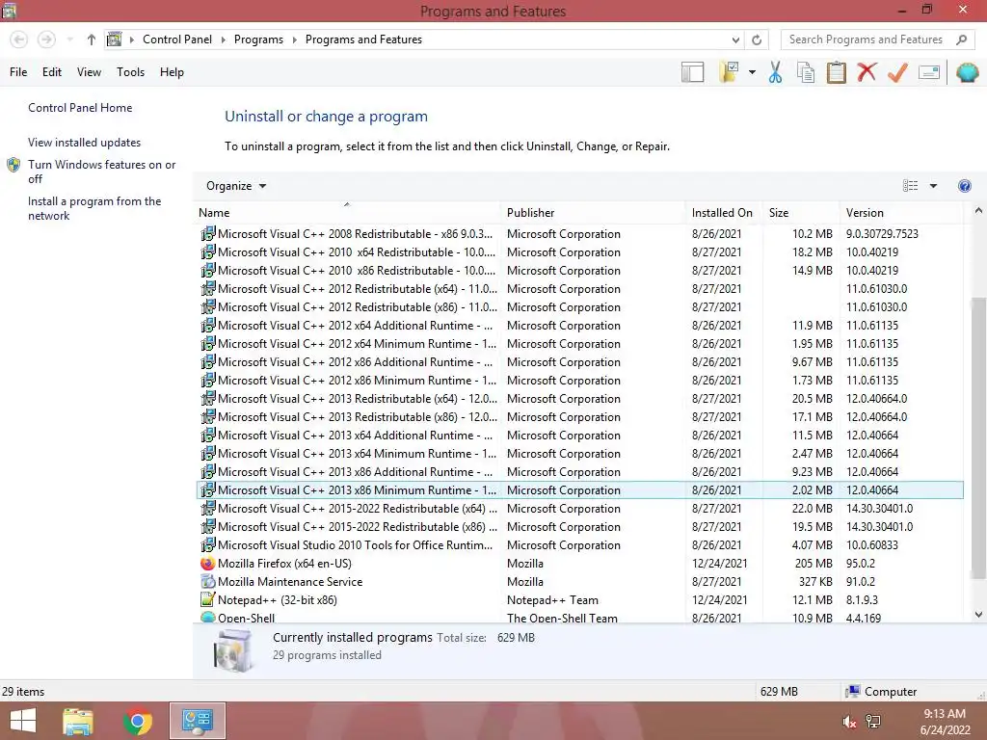Open Turn Windows features on or off
This screenshot has height=740, width=987.
pyautogui.click(x=102, y=172)
